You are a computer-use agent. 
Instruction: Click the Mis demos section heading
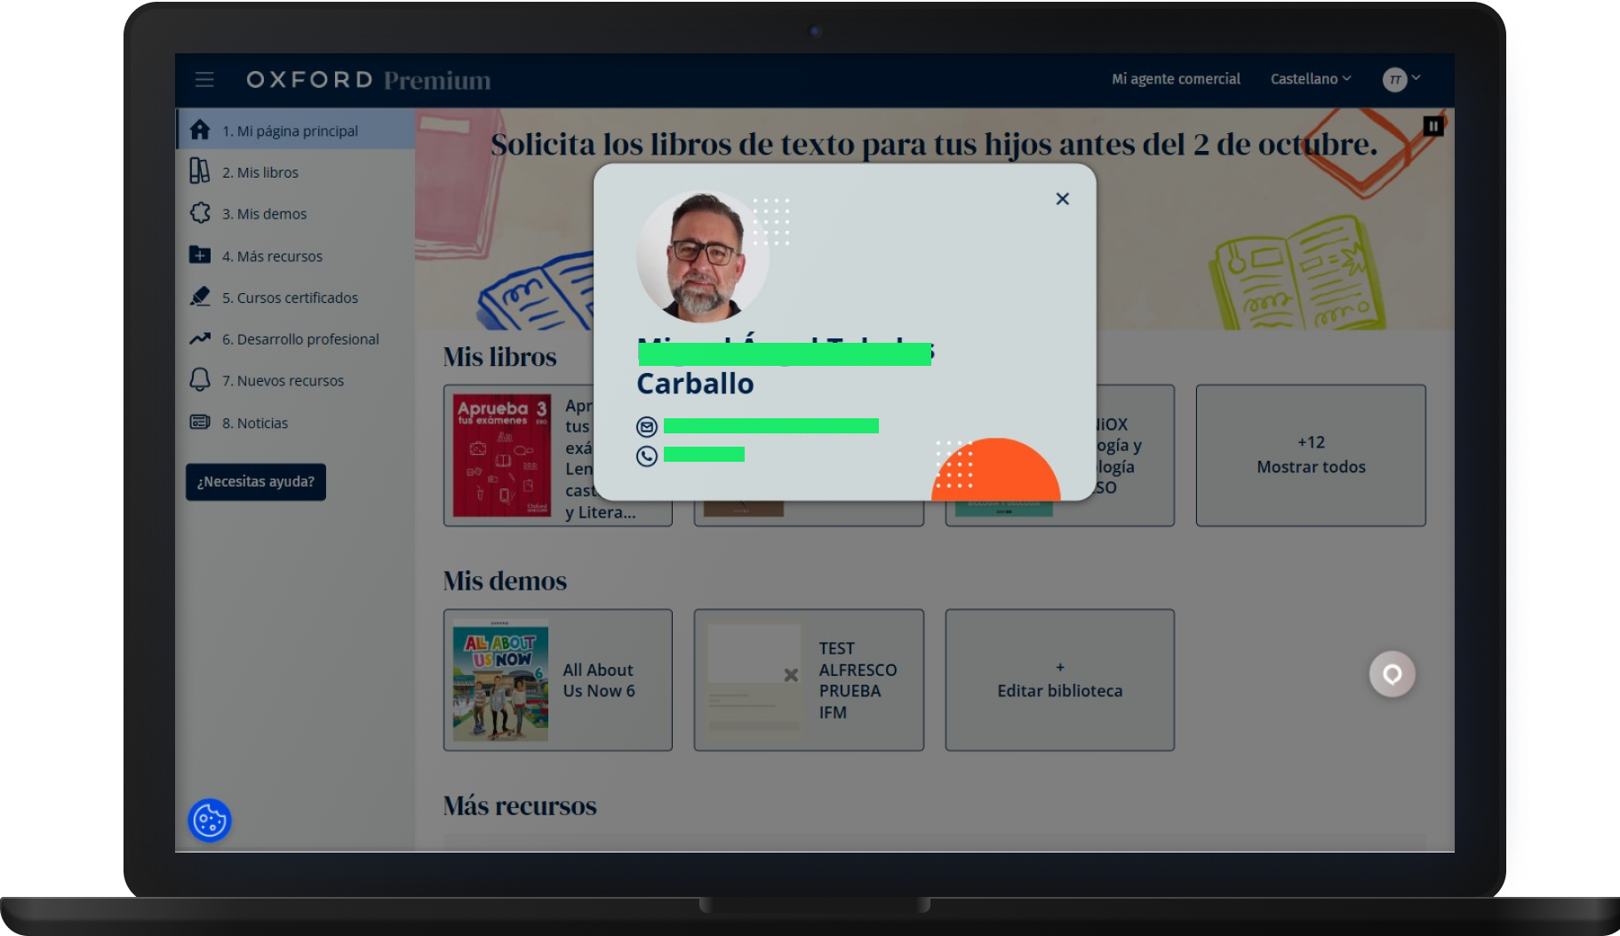pyautogui.click(x=505, y=581)
